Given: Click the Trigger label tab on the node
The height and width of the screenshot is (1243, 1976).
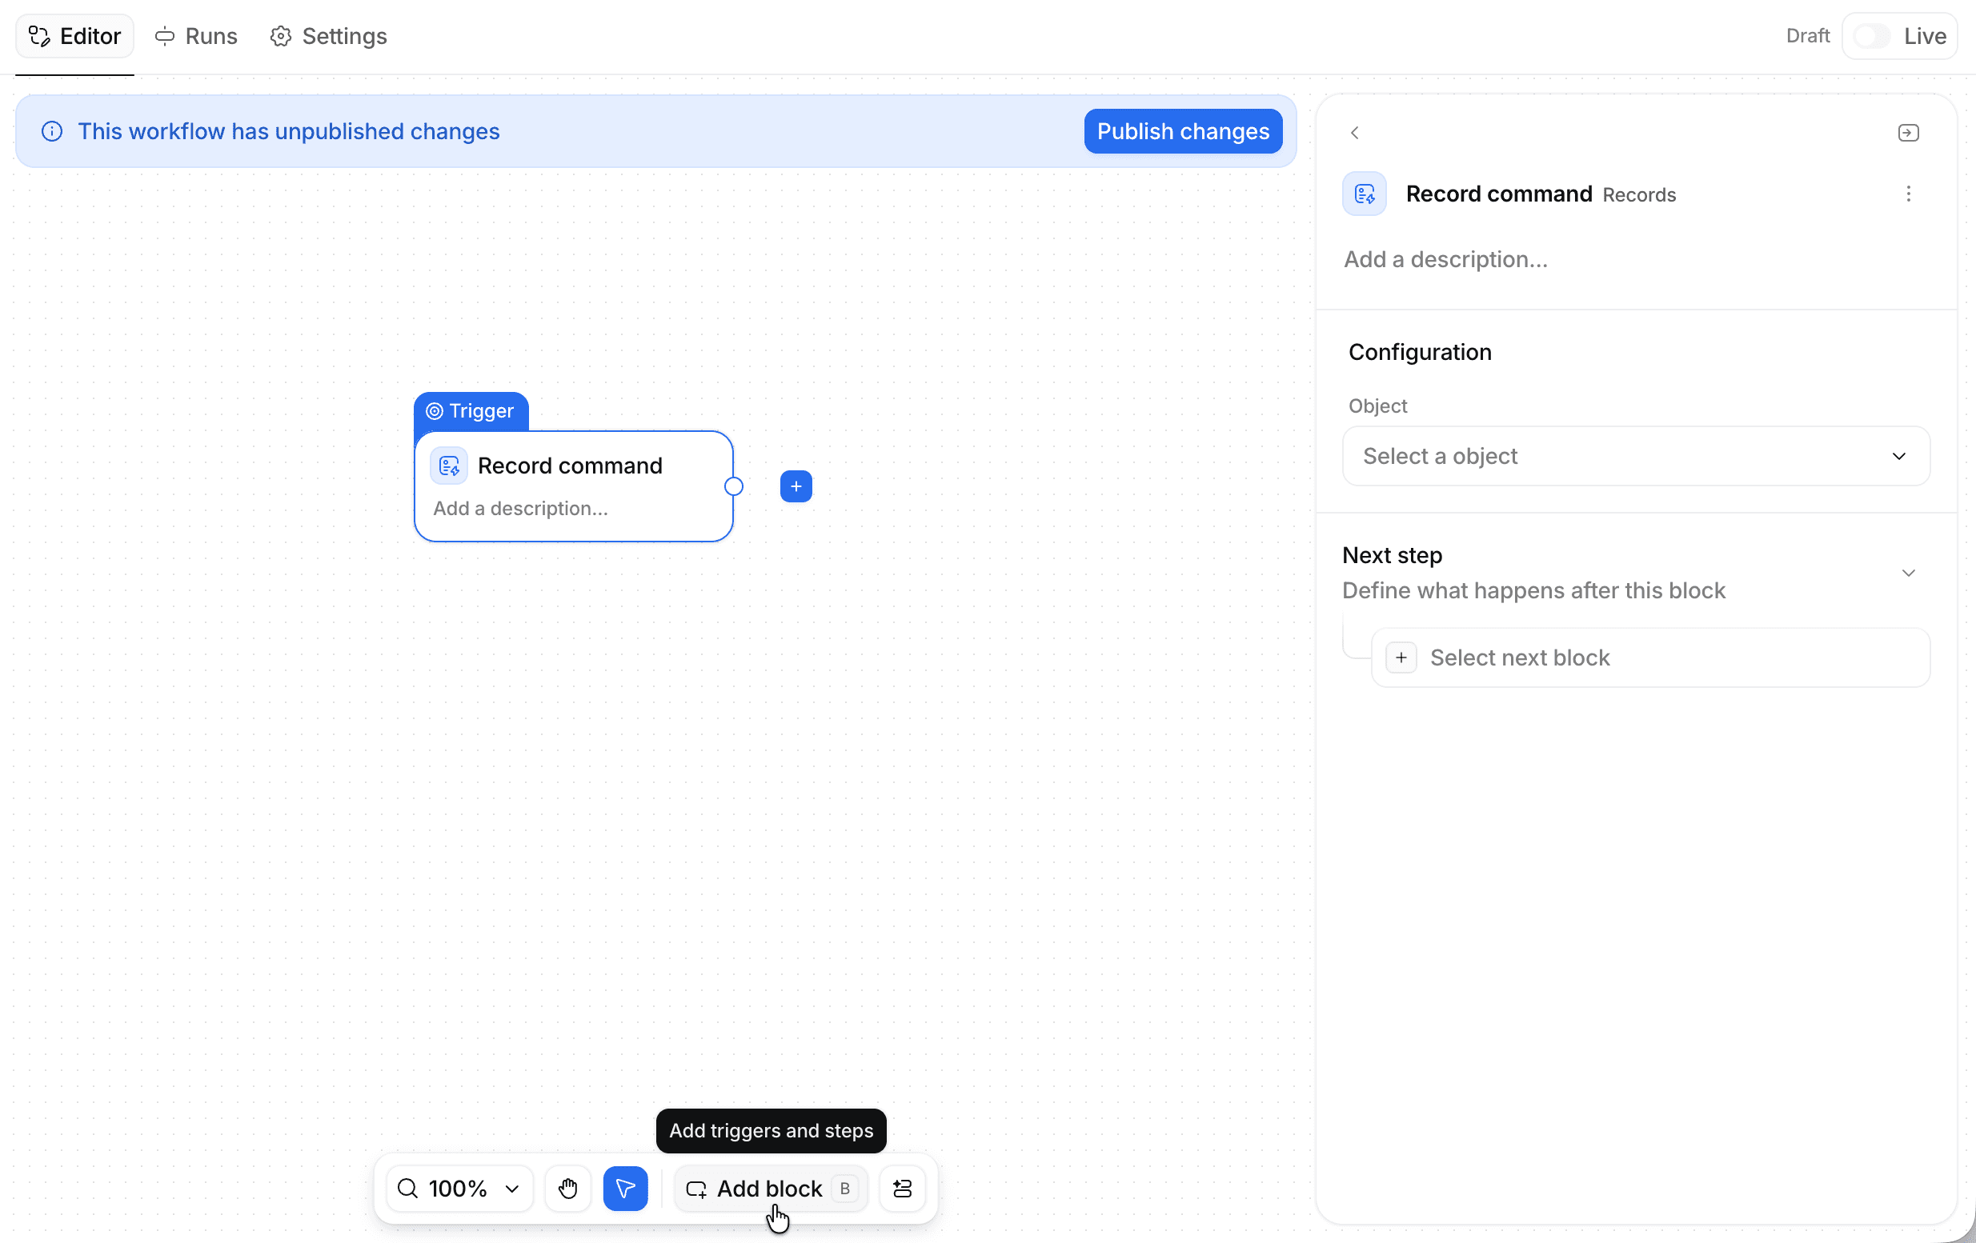Looking at the screenshot, I should (471, 411).
